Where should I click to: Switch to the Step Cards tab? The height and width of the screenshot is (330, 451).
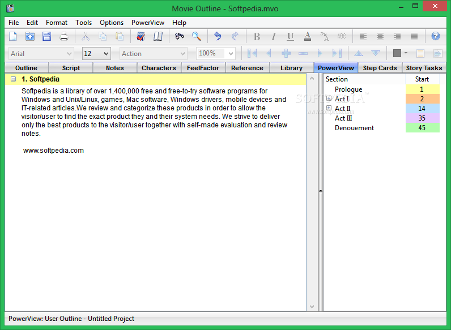click(x=380, y=68)
